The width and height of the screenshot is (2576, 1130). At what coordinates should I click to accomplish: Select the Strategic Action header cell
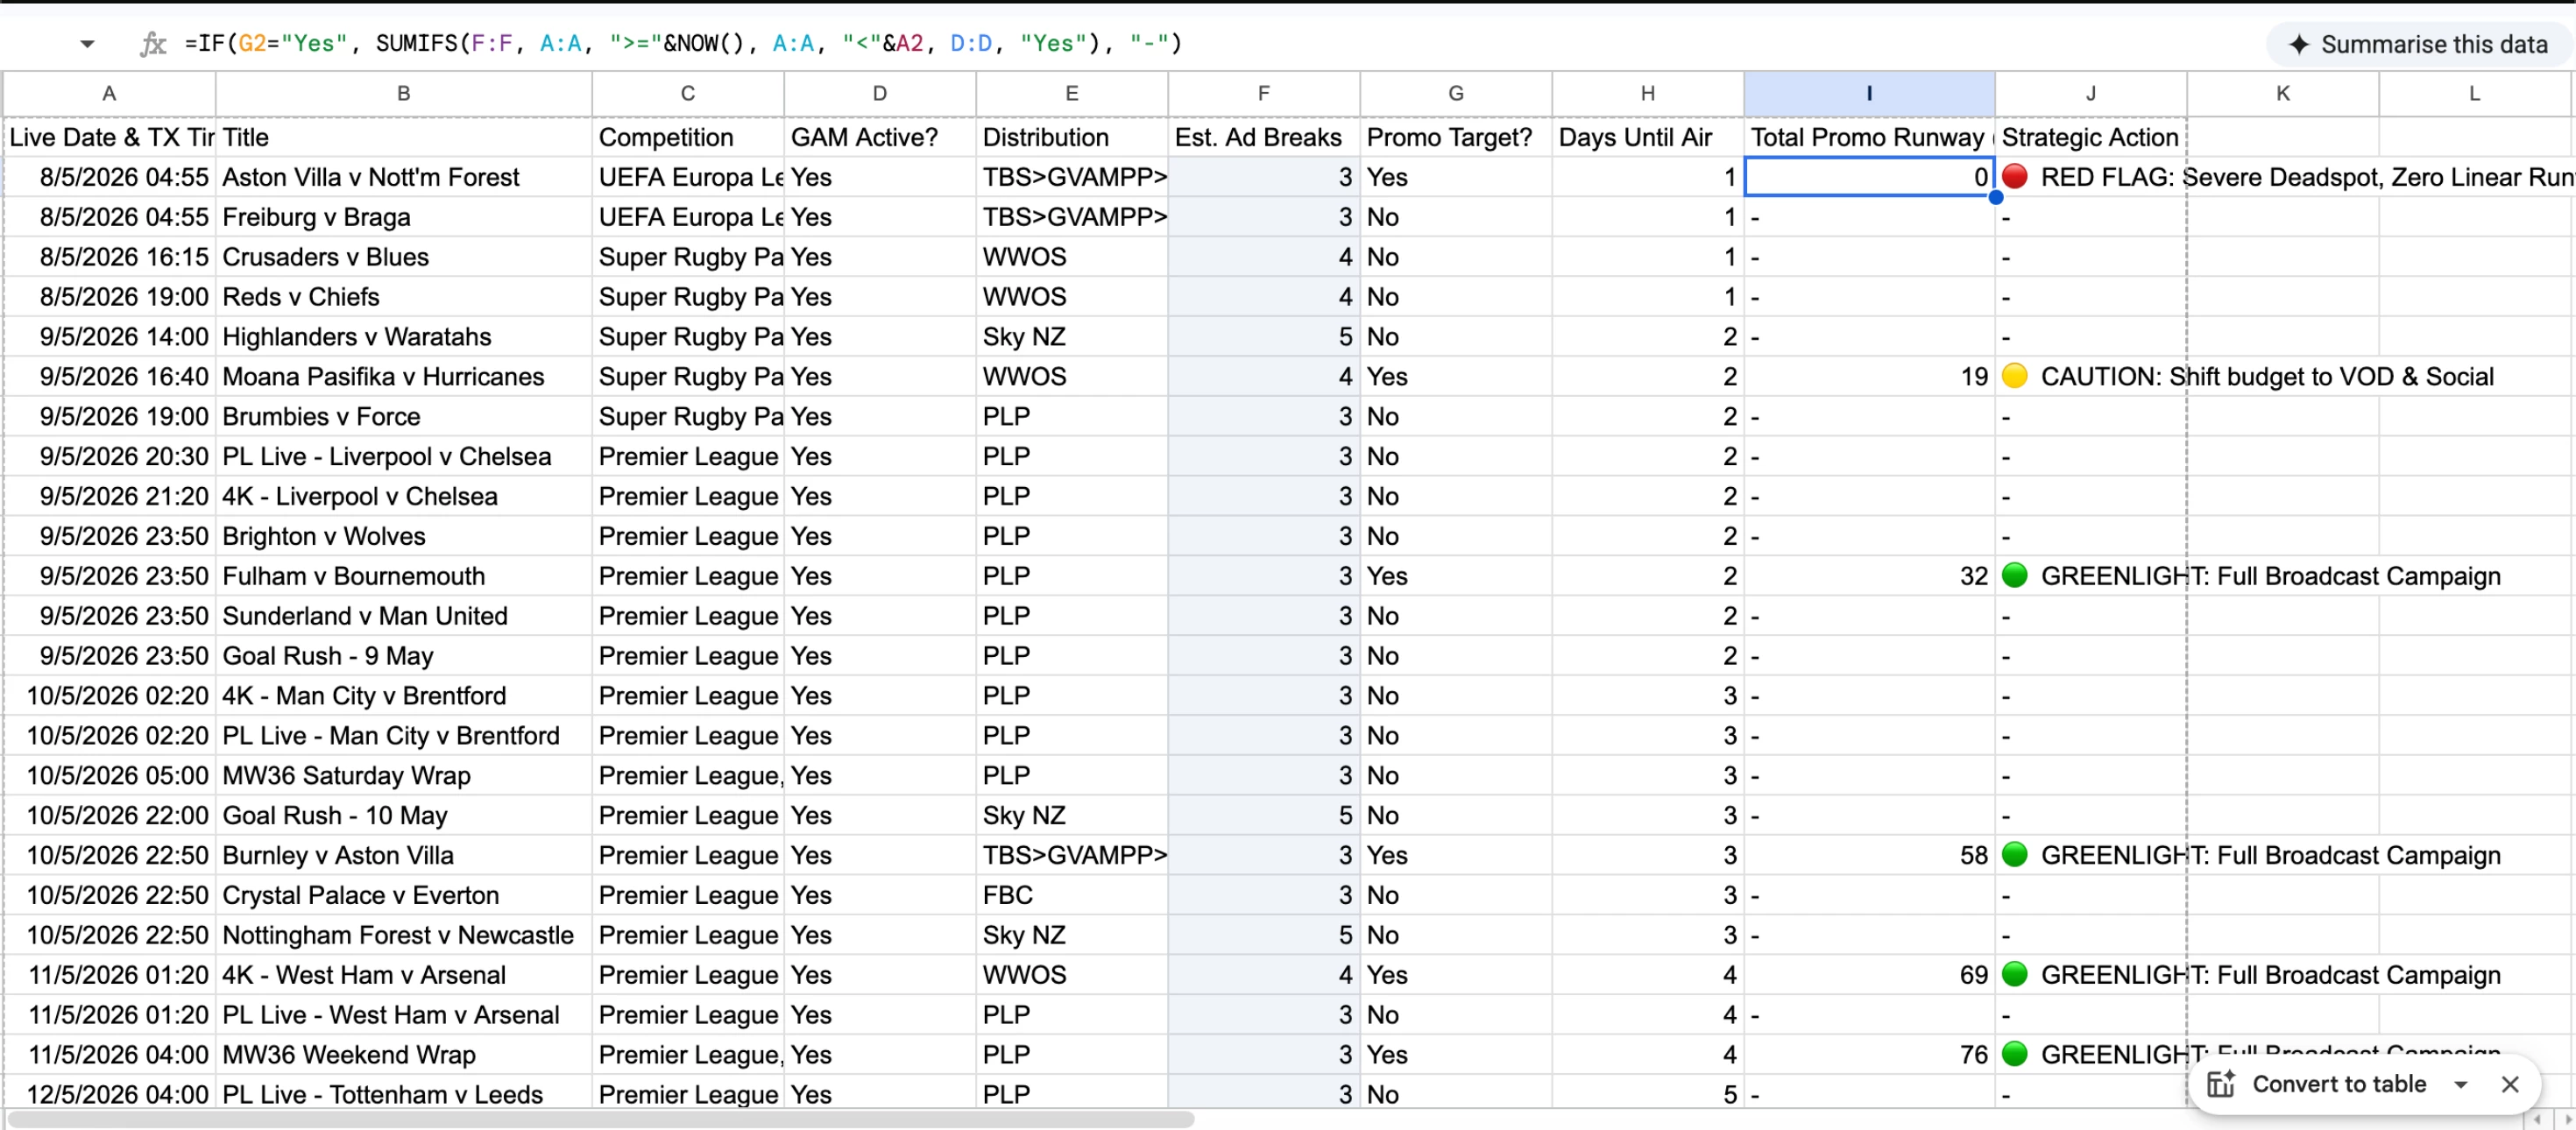click(x=2090, y=137)
